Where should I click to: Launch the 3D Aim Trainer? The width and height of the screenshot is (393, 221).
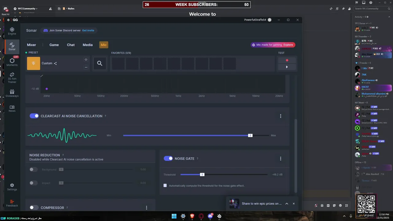[x=12, y=78]
